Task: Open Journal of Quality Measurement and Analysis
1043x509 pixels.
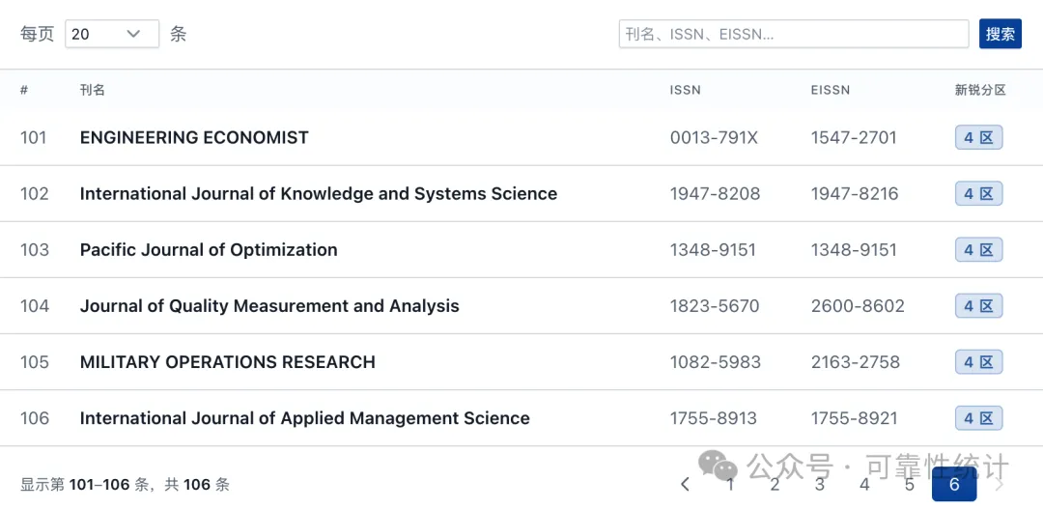Action: pos(269,306)
